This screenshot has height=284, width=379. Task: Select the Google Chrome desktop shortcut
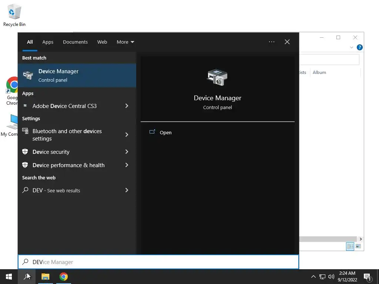11,91
